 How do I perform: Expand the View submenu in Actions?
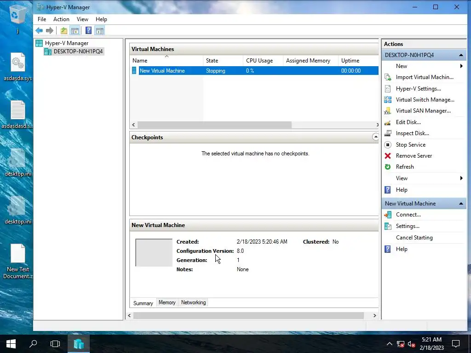pyautogui.click(x=462, y=178)
